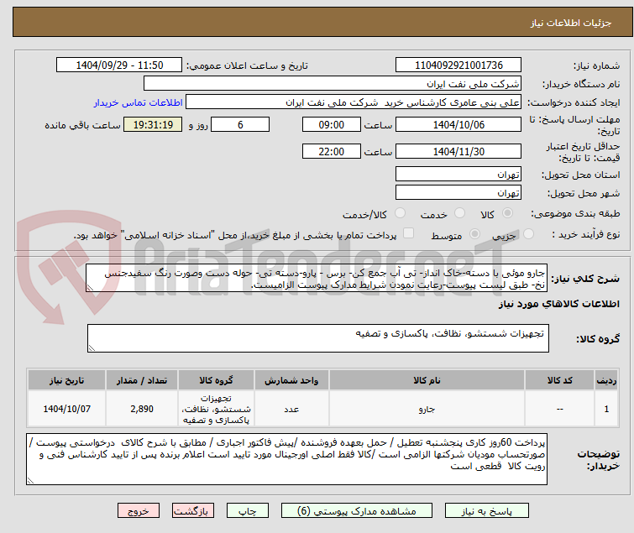Screen dimensions: 634x533
Task: Click the row number 1 cell
Action: (x=606, y=409)
